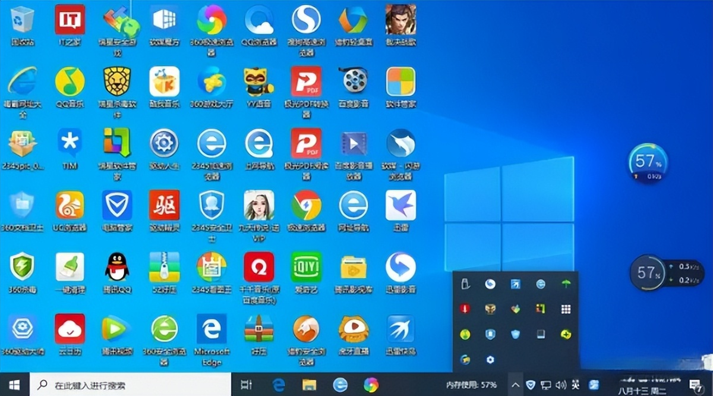Click the blue 57% accelerator ball widget

coord(648,162)
